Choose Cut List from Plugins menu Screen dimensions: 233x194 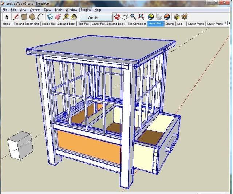96,18
